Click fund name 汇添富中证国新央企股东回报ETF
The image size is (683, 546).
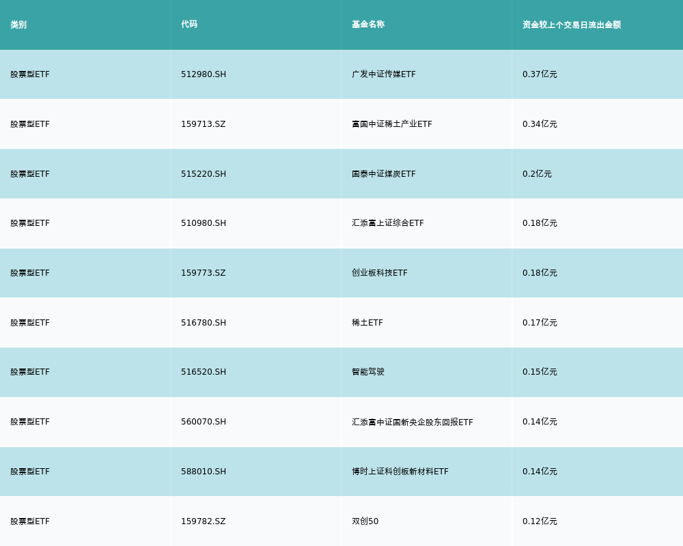click(x=413, y=422)
